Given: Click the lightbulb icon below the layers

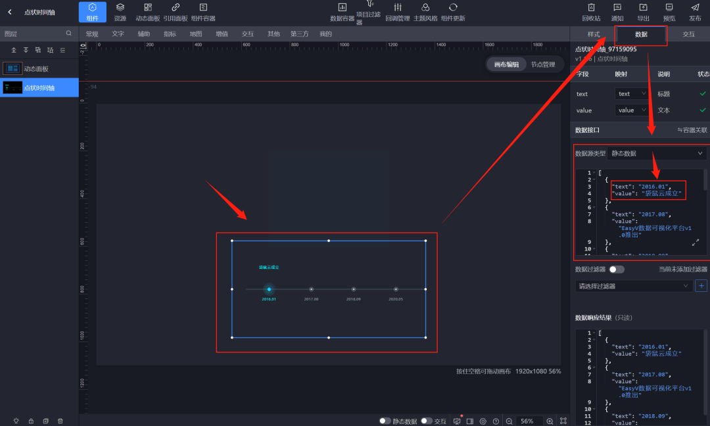Looking at the screenshot, I should (16, 421).
